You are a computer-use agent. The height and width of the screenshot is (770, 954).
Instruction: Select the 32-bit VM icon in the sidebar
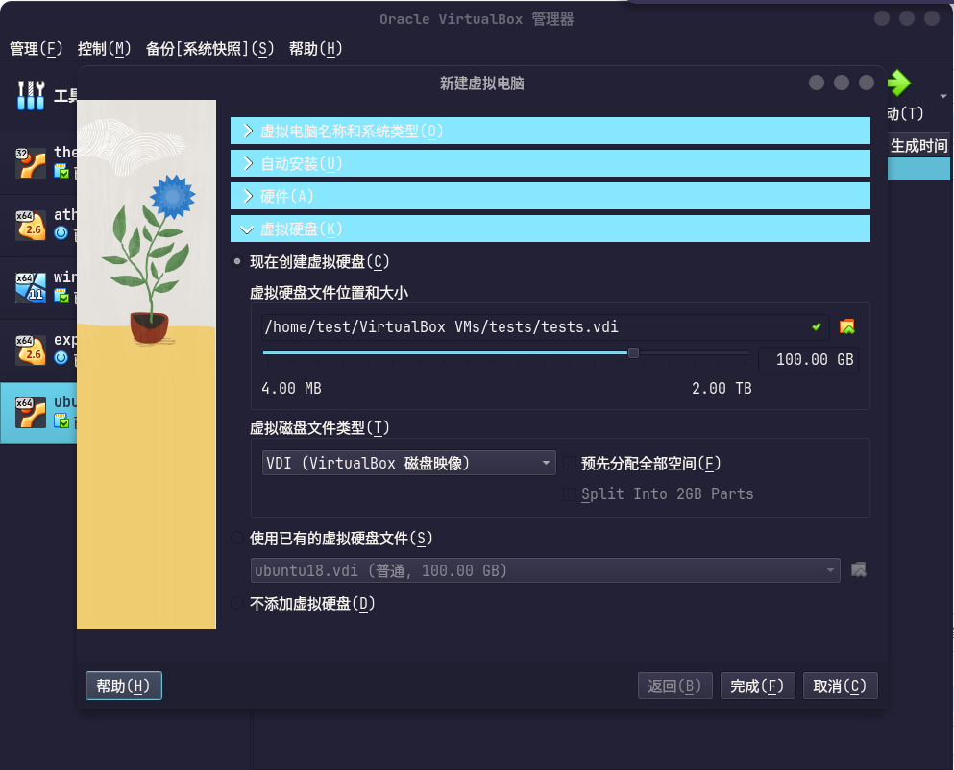pyautogui.click(x=31, y=162)
